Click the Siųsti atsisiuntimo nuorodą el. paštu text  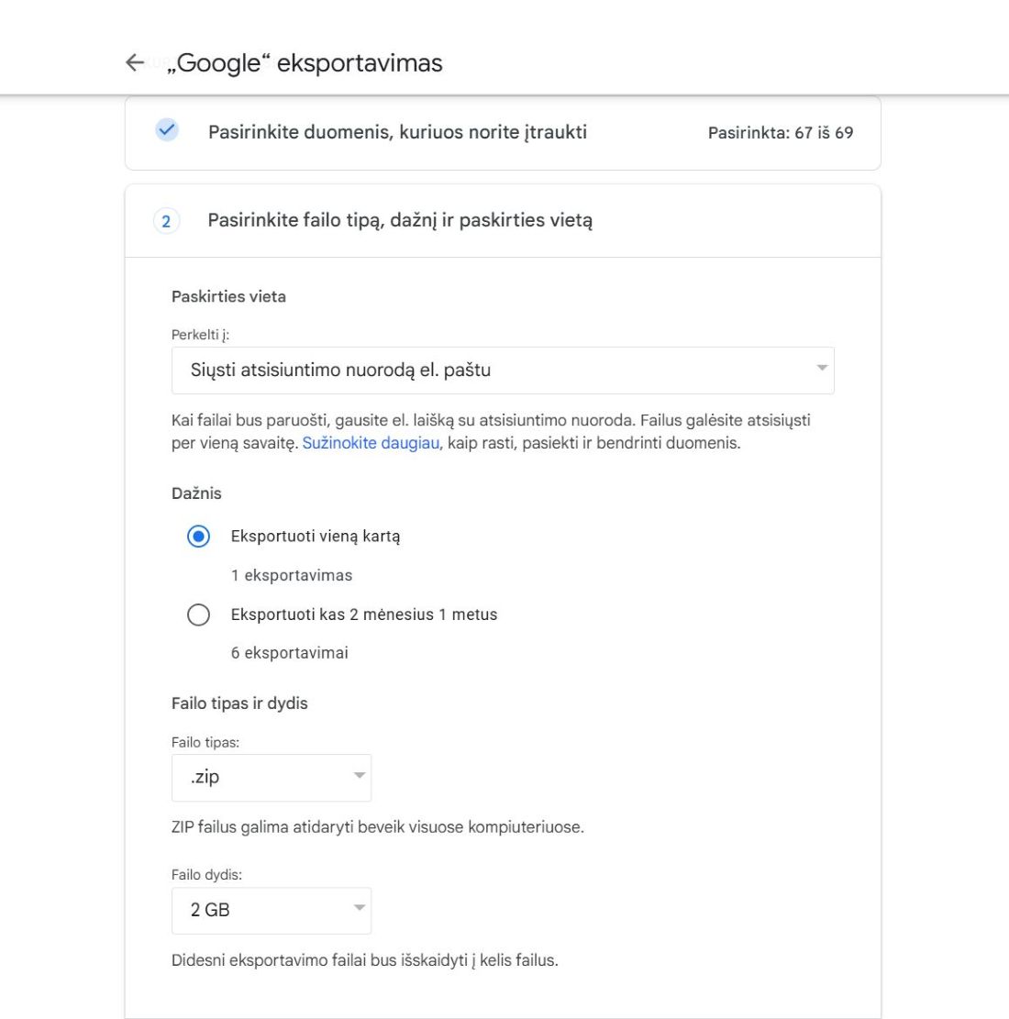[340, 371]
